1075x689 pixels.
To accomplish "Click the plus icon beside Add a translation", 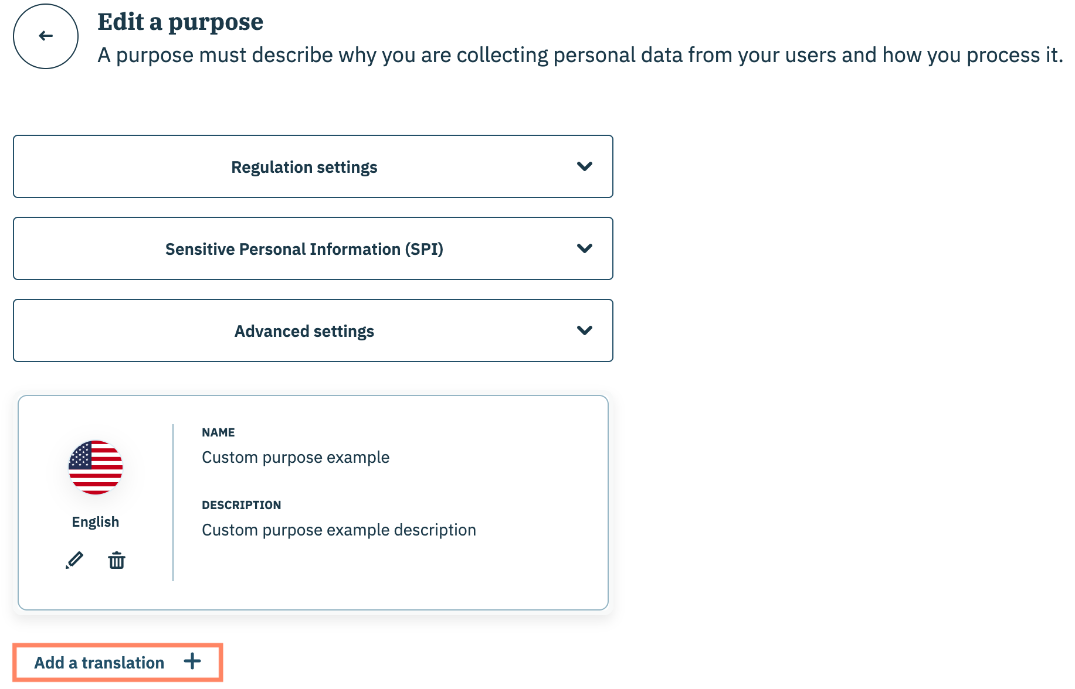I will coord(192,661).
